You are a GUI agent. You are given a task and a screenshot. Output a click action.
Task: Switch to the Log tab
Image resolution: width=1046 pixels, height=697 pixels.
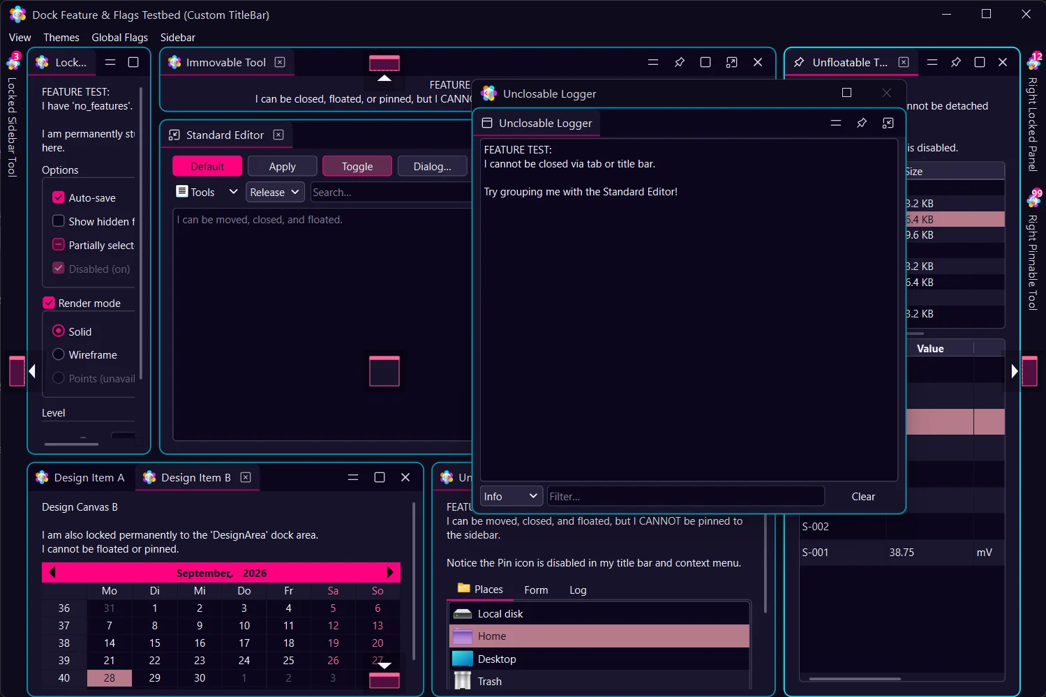click(x=578, y=590)
